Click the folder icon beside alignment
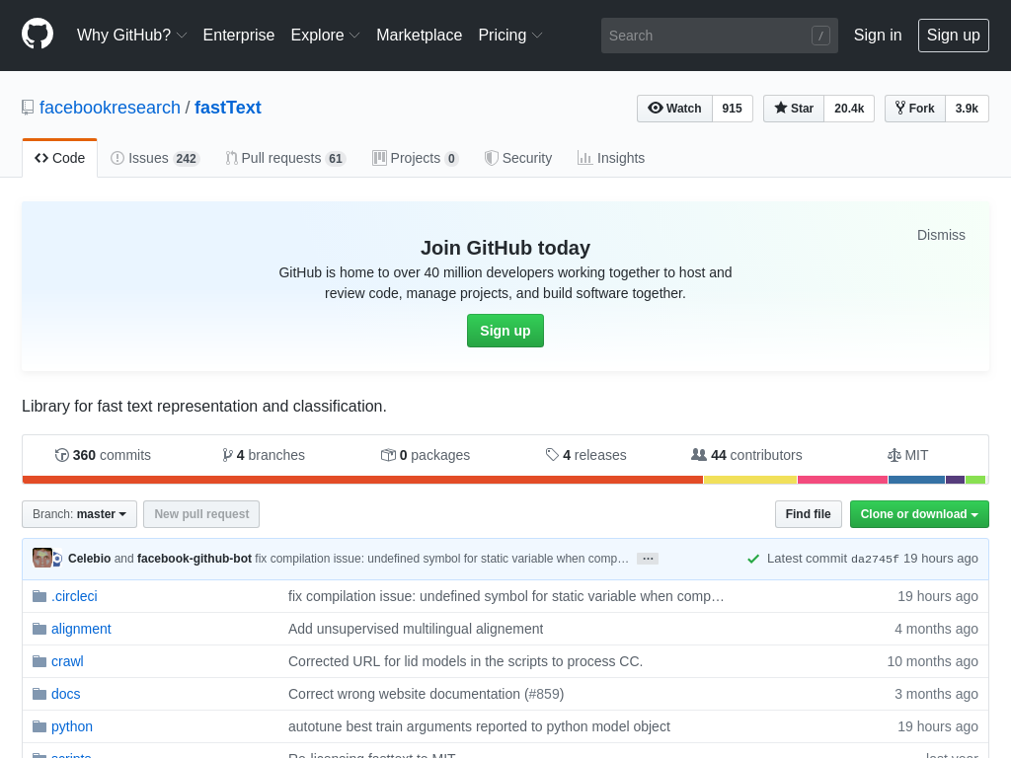 (x=39, y=629)
